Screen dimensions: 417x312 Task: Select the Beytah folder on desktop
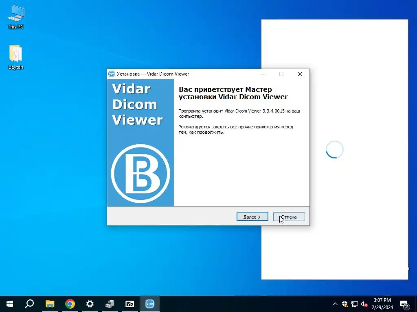click(x=16, y=57)
